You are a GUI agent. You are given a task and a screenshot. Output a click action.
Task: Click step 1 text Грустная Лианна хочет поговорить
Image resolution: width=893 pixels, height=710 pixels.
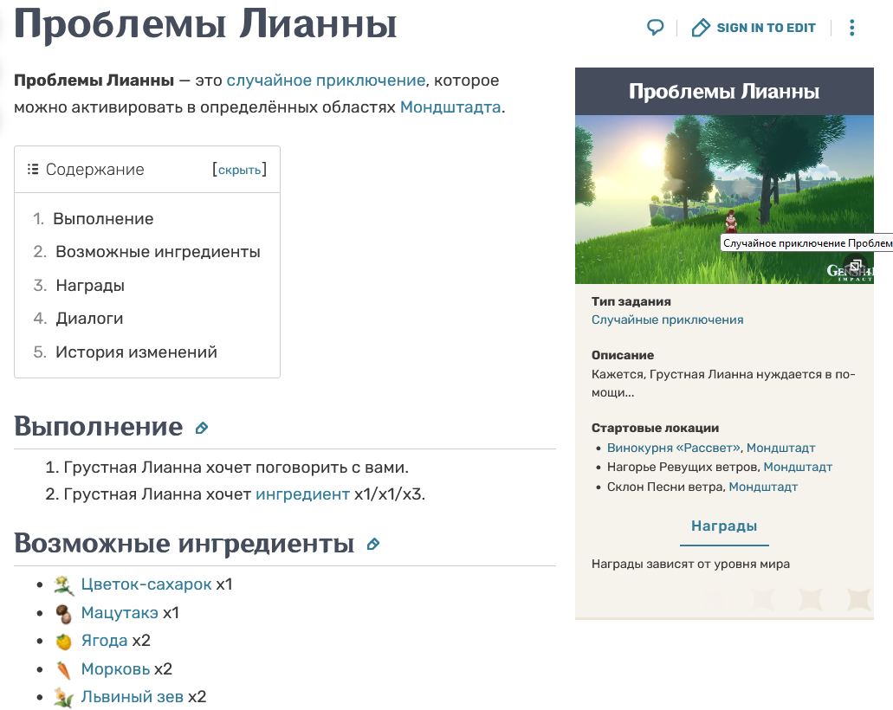236,468
